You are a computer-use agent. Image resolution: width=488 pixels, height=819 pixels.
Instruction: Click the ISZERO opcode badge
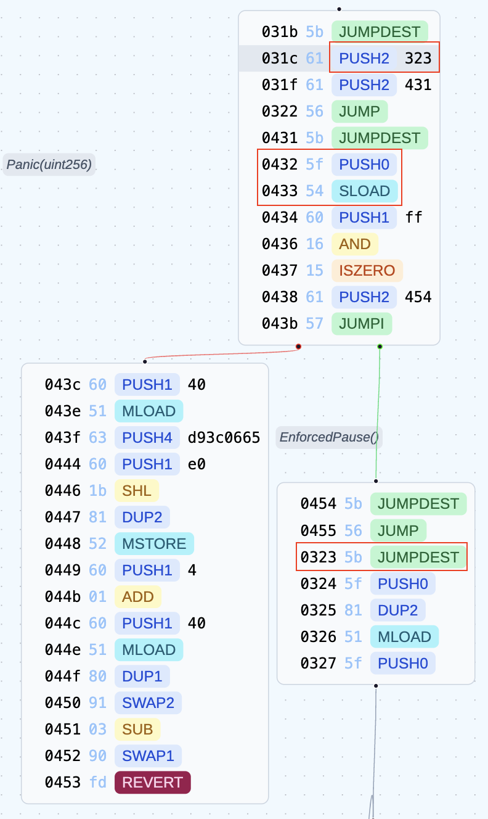pos(367,271)
